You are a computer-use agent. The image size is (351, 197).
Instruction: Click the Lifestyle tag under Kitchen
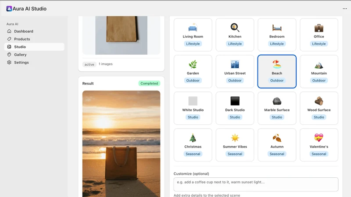(x=235, y=44)
